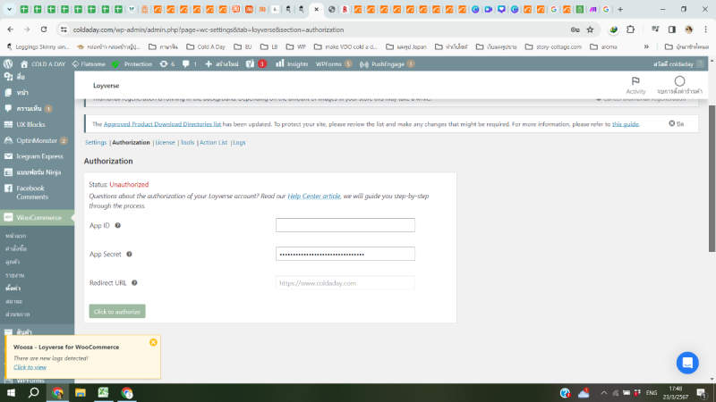The width and height of the screenshot is (716, 402).
Task: Show App ID help tooltip icon
Action: [x=118, y=226]
